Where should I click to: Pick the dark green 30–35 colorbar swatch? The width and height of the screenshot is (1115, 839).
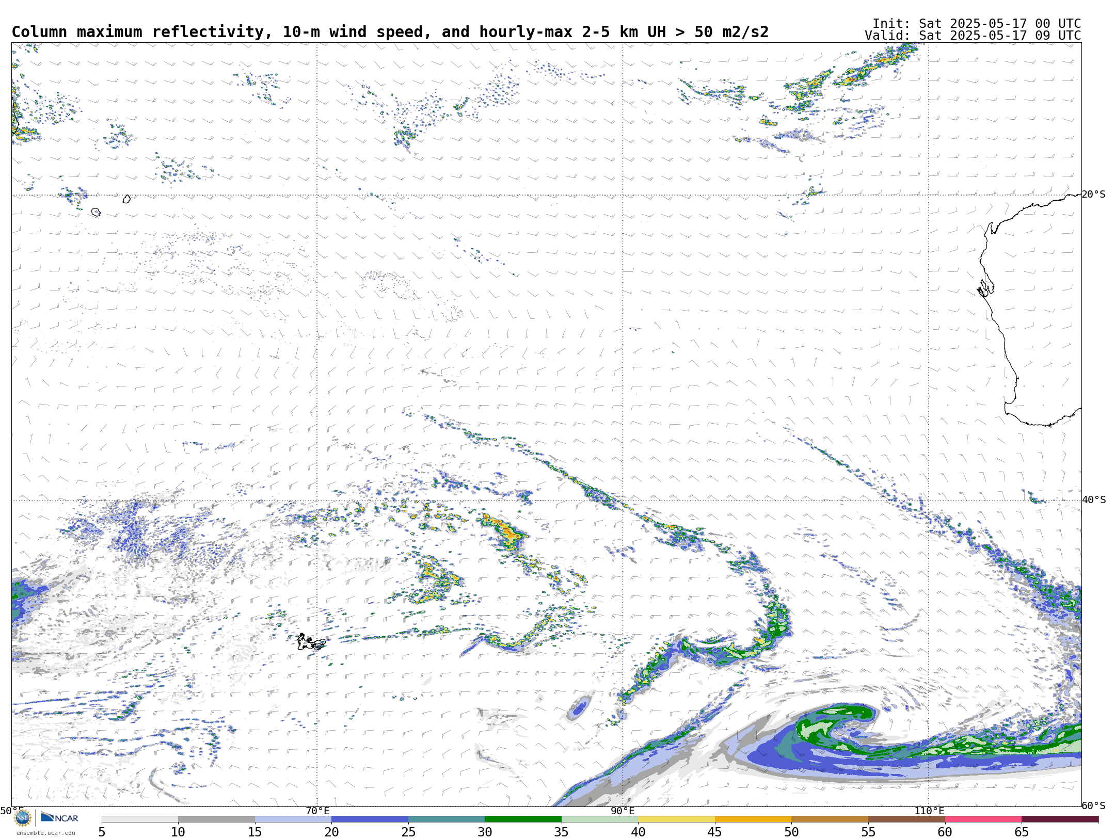click(x=523, y=819)
